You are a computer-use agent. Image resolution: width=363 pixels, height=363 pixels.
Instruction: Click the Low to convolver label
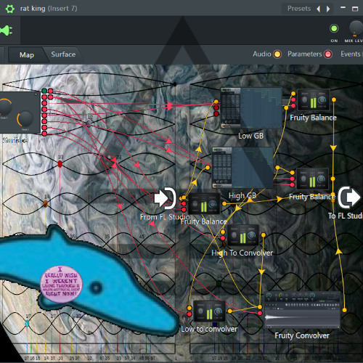(x=209, y=329)
